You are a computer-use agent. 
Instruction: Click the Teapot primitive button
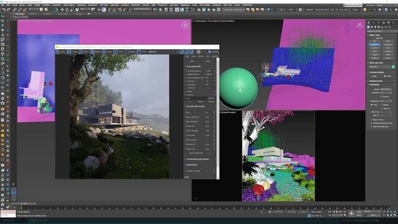[374, 54]
